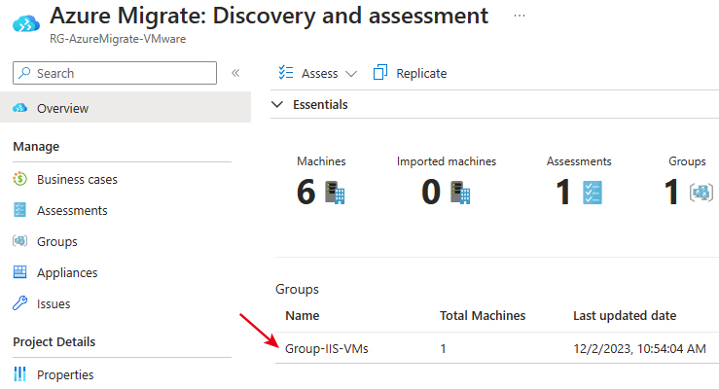
Task: Select the Groups icon in sidebar
Action: pyautogui.click(x=20, y=241)
